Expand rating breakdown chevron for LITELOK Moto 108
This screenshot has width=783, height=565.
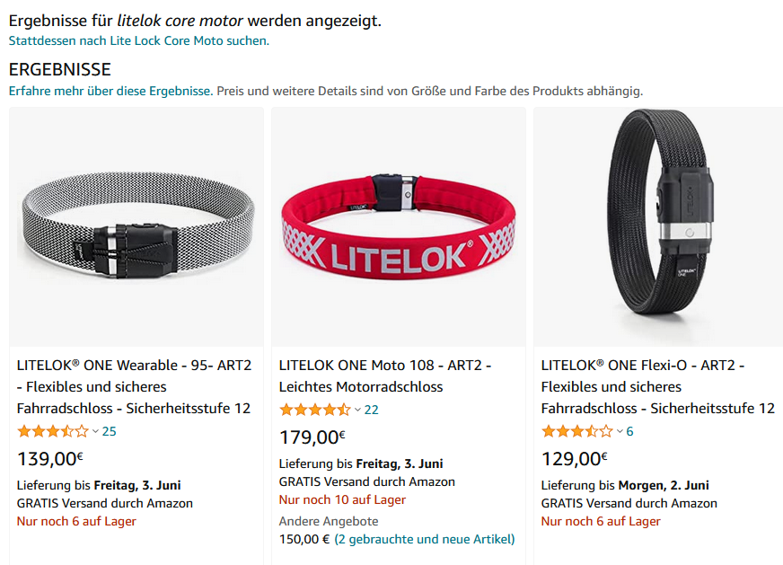tap(357, 410)
